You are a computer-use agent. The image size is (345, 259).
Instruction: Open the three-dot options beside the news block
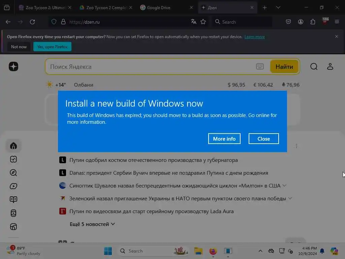pos(296,146)
